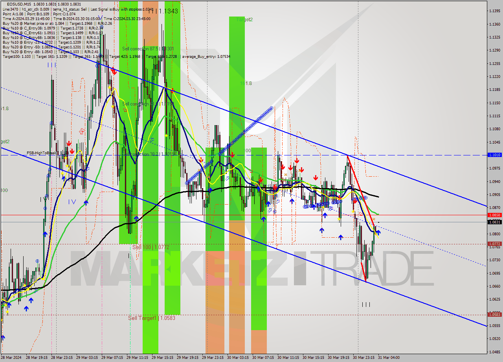The image size is (503, 362).
Task: Click the '29 Mar 23:15' time axis label
Action: click(x=213, y=358)
